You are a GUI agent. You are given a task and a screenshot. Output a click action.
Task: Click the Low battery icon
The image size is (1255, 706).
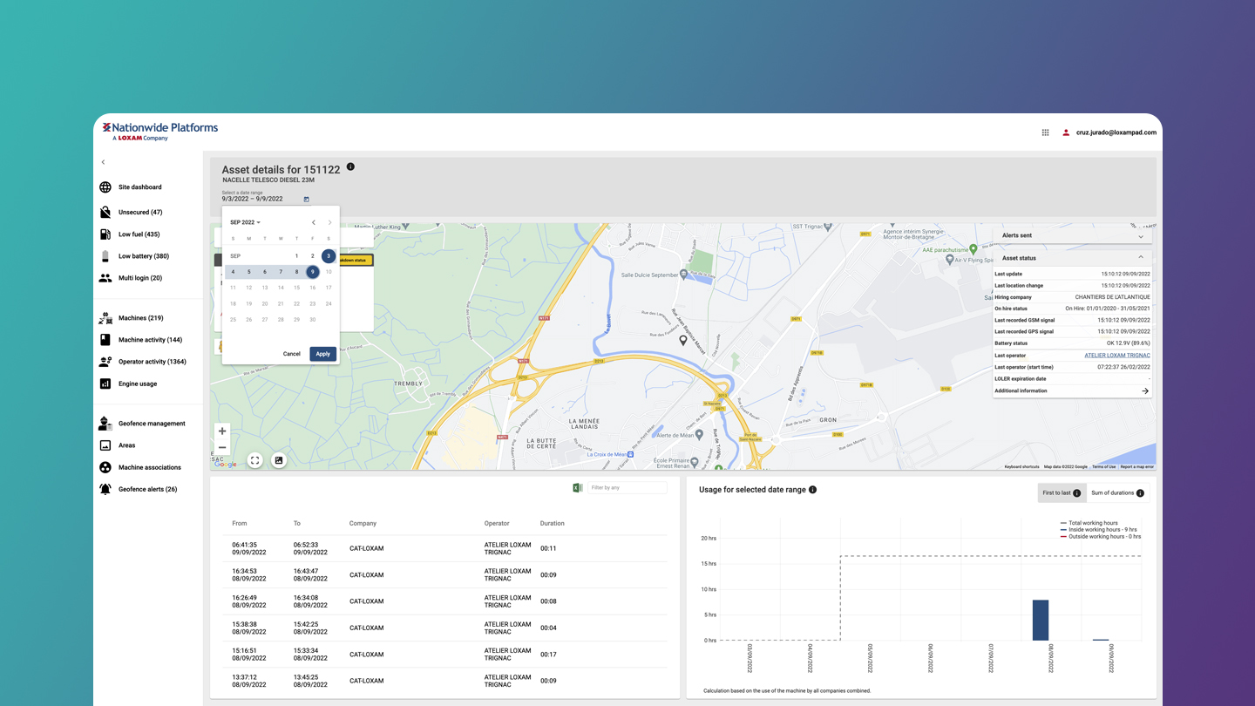pos(105,256)
